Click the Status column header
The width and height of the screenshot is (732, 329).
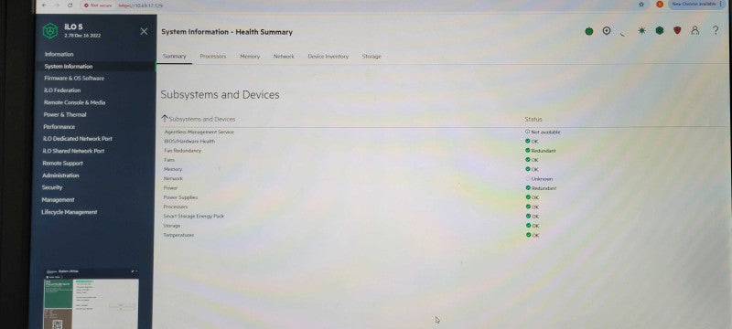[533, 120]
